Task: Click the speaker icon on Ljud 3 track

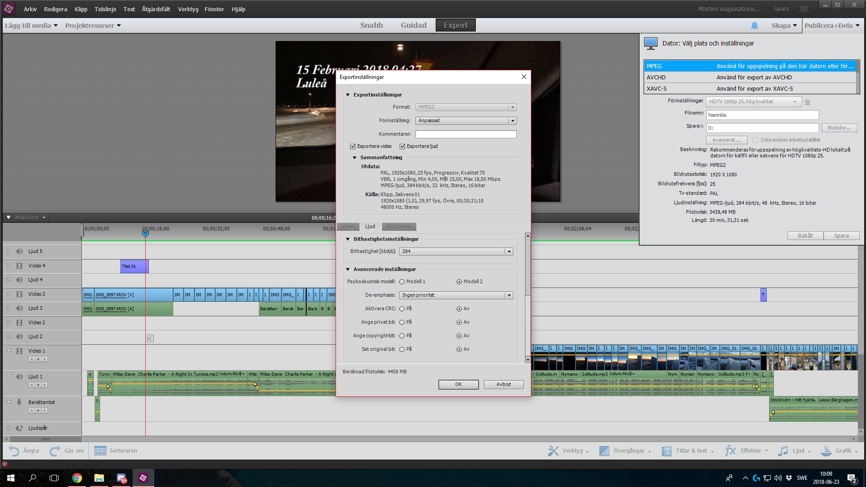Action: tap(19, 308)
